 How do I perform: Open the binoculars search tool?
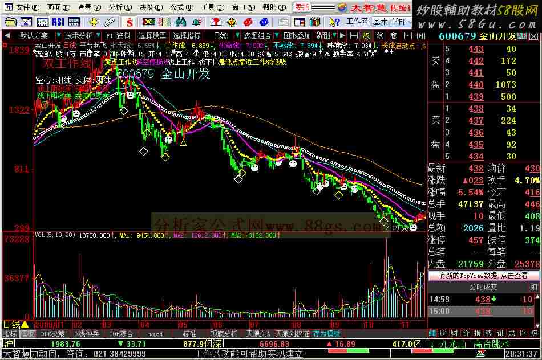tap(181, 22)
